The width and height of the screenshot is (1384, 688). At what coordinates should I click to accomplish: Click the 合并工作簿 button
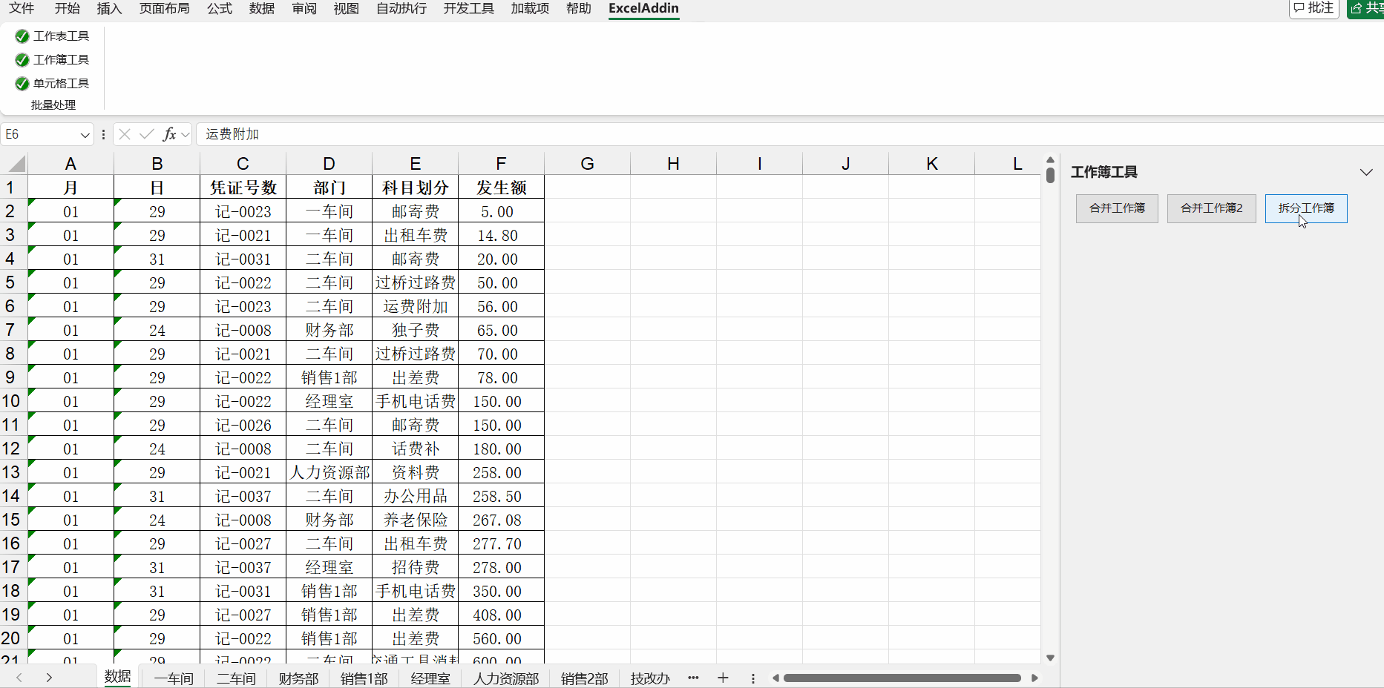pyautogui.click(x=1117, y=208)
